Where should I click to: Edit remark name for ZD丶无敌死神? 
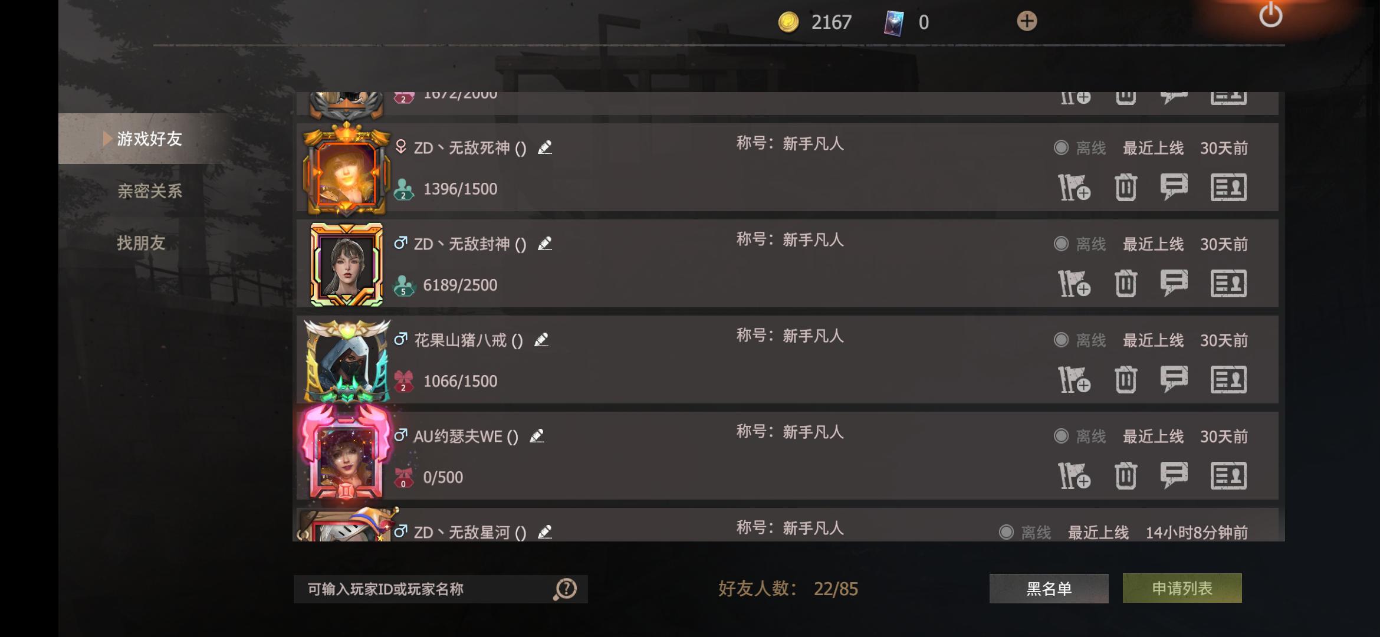tap(545, 147)
